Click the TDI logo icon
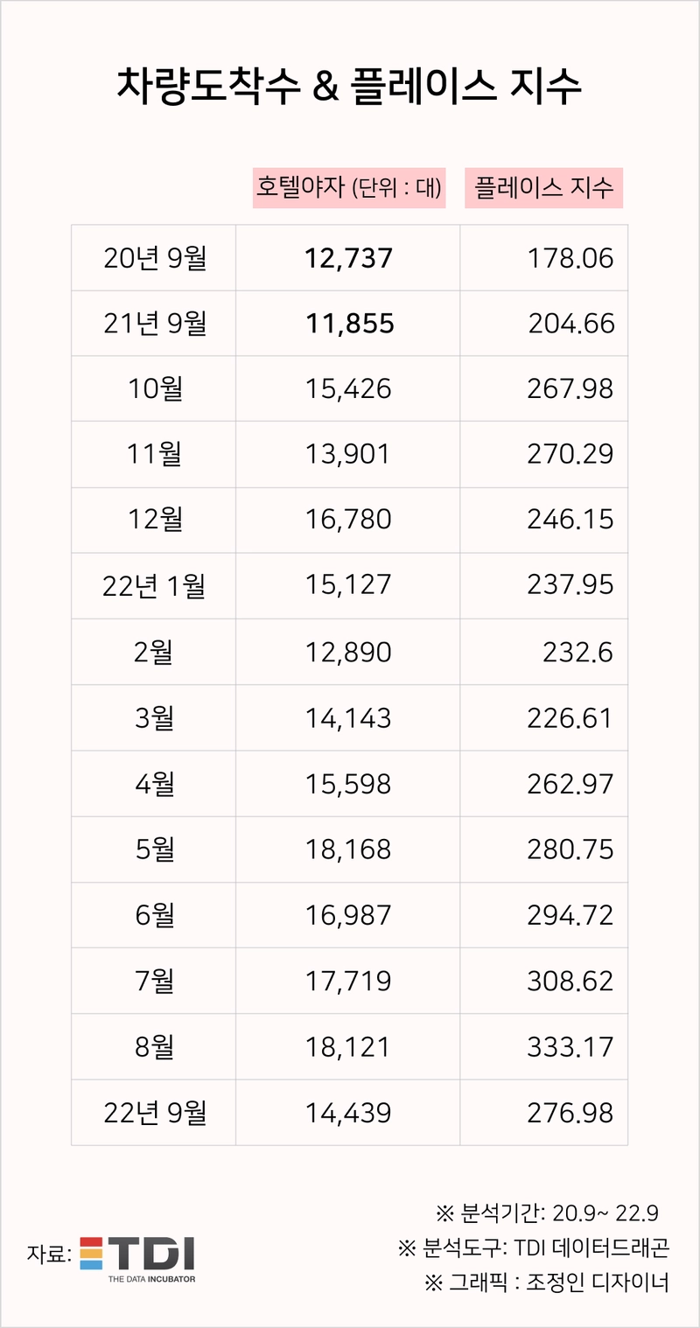The image size is (700, 1328). (x=136, y=1260)
